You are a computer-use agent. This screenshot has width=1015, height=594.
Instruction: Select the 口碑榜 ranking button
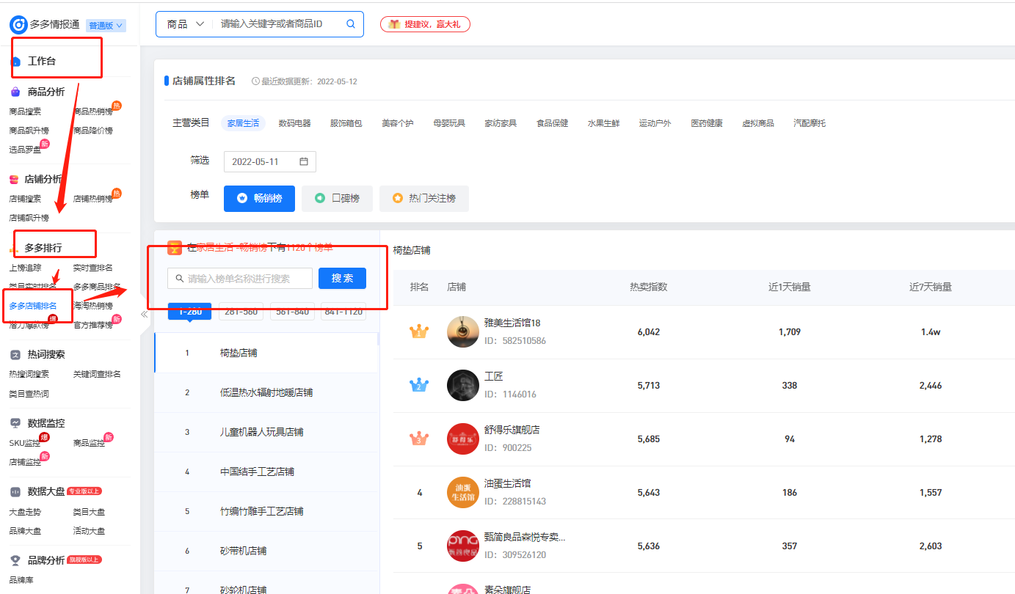[337, 198]
